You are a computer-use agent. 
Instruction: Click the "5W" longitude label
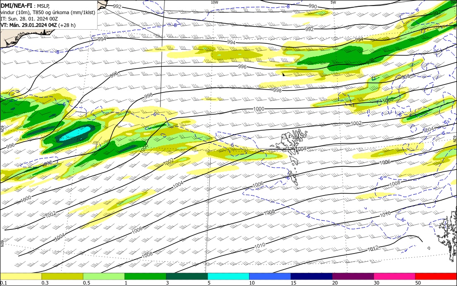pos(333,2)
